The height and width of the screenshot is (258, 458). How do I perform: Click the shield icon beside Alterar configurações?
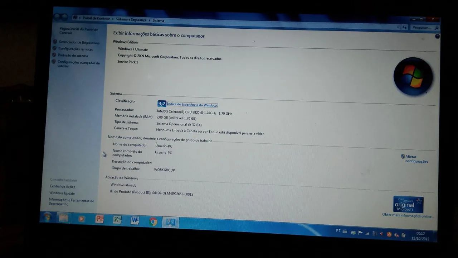[403, 156]
